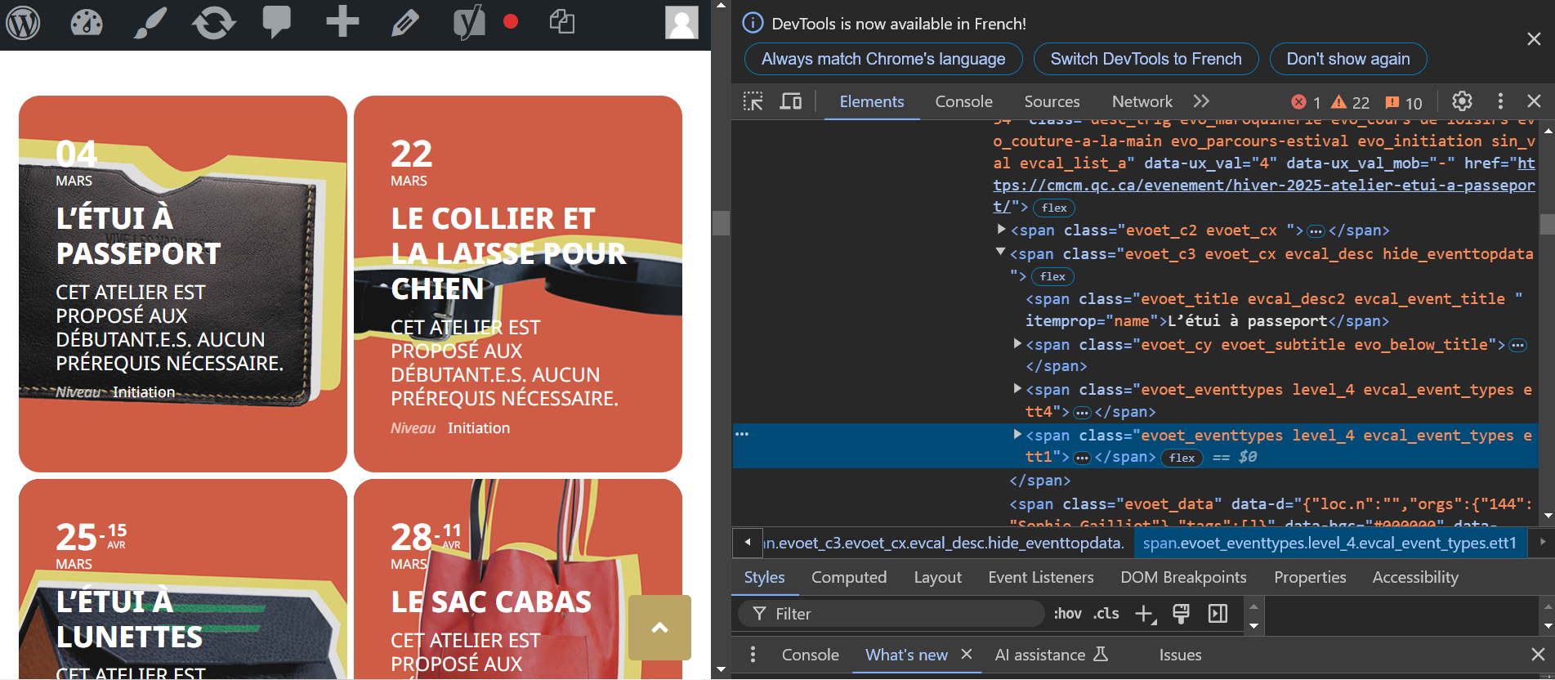Open the DOM Breakpoints pane tab
Screen dimensions: 1555x680
click(1183, 577)
